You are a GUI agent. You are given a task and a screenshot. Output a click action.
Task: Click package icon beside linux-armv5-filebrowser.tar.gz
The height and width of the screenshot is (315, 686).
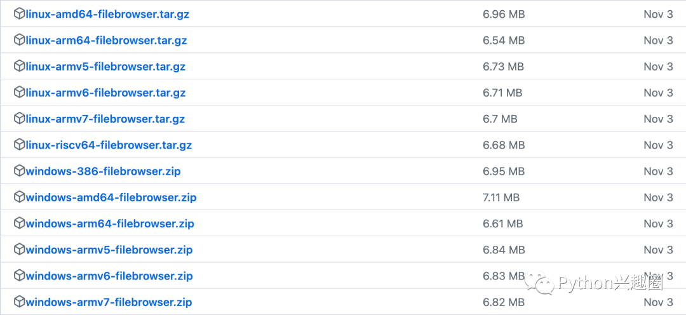pyautogui.click(x=19, y=67)
